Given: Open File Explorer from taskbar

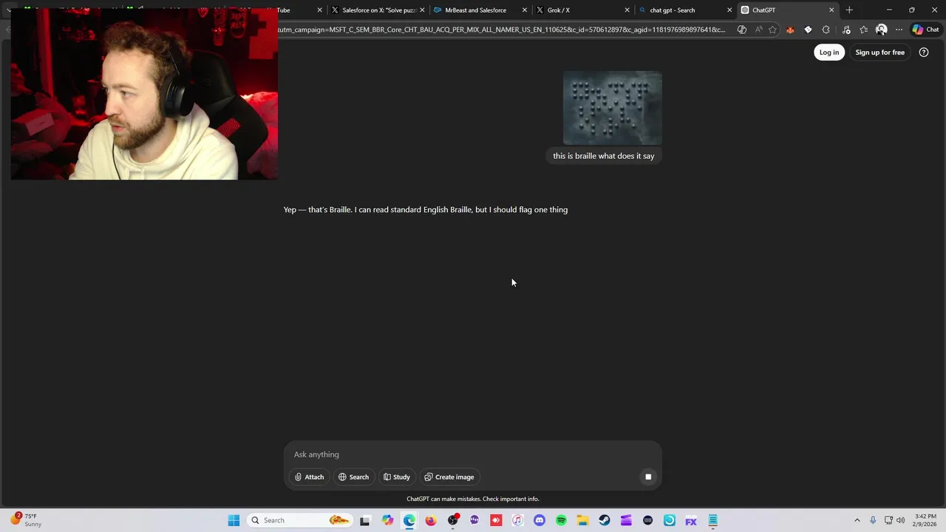Looking at the screenshot, I should 582,520.
